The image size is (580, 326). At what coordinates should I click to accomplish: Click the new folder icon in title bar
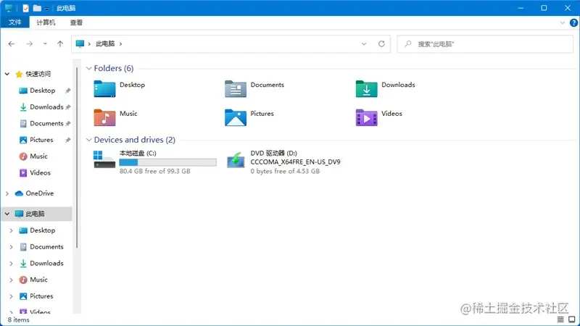pos(37,8)
